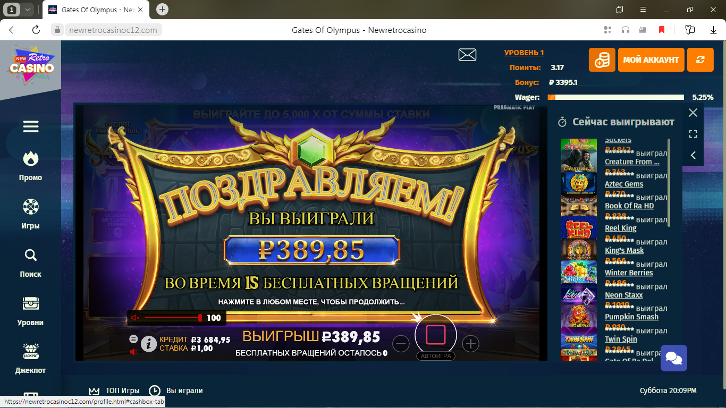Viewport: 726px width, 408px height.
Task: Open Pumpkin Smash game link
Action: (x=631, y=317)
